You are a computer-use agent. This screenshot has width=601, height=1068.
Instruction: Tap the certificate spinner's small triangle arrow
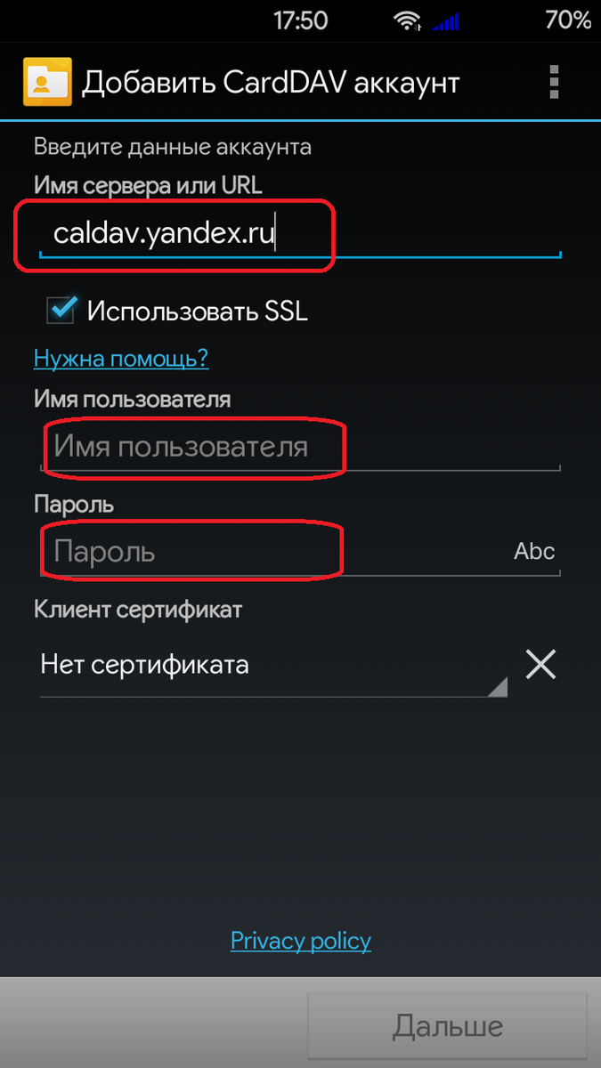coord(498,686)
